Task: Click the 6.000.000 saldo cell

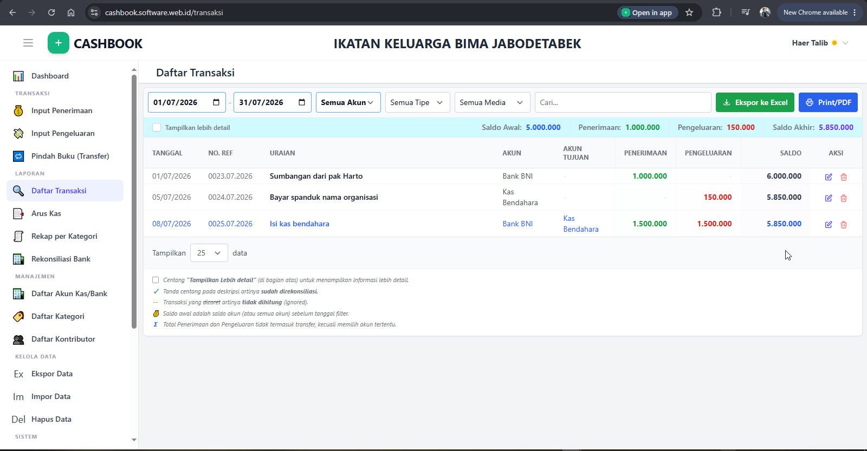Action: tap(784, 177)
